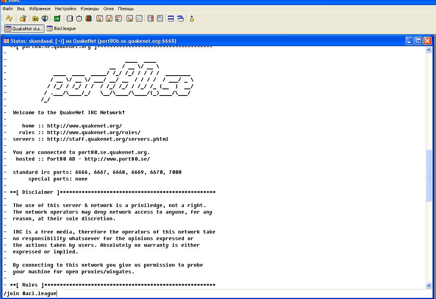
Task: Click the Tile windows toolbar icon
Action: [x=171, y=19]
